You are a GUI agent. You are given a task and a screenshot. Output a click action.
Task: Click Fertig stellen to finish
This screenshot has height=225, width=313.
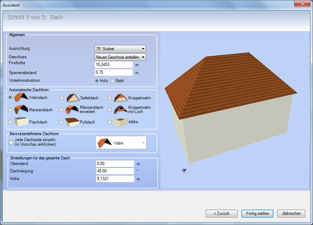point(257,213)
